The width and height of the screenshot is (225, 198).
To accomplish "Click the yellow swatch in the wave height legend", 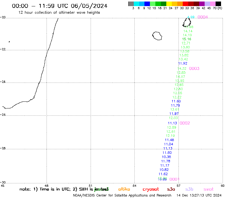I will [169, 4].
